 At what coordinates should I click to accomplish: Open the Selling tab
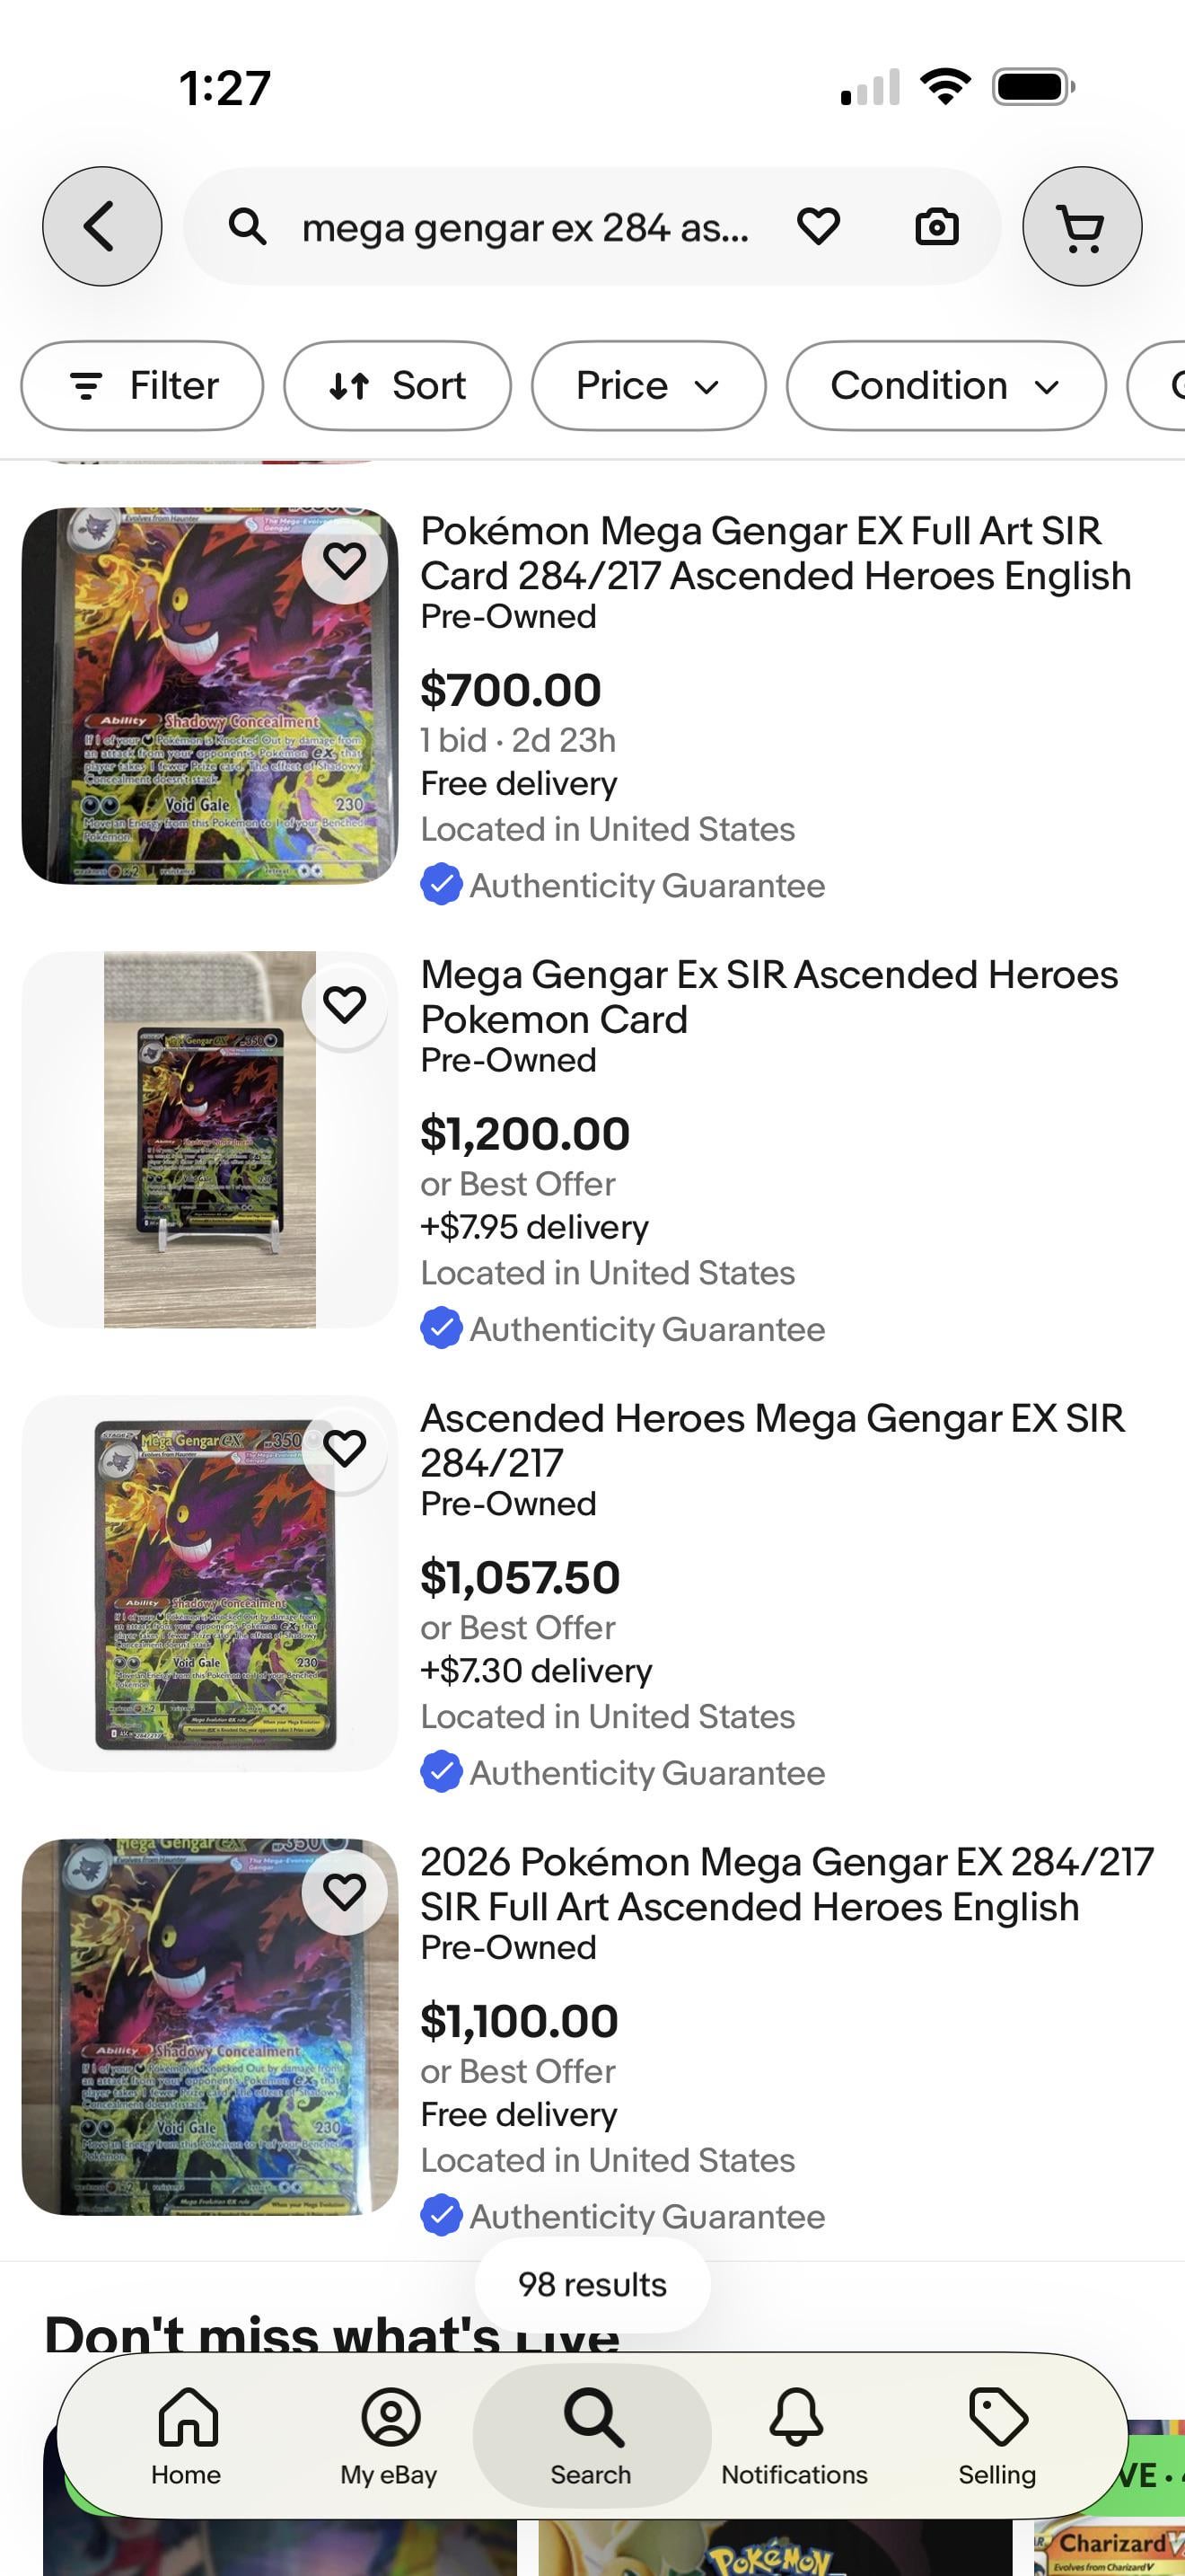click(x=997, y=2436)
